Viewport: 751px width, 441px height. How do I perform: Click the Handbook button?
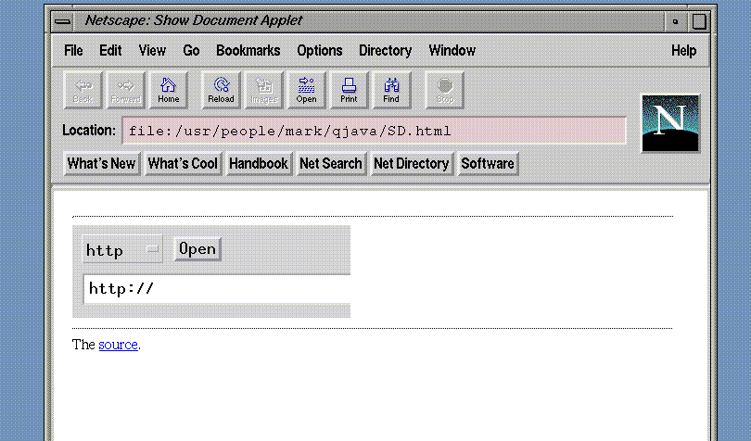259,164
